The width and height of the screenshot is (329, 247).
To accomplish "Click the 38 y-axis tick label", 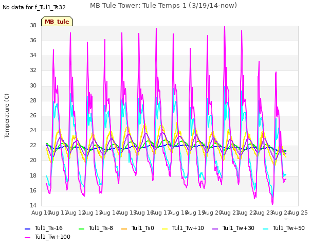I will 33,25.
